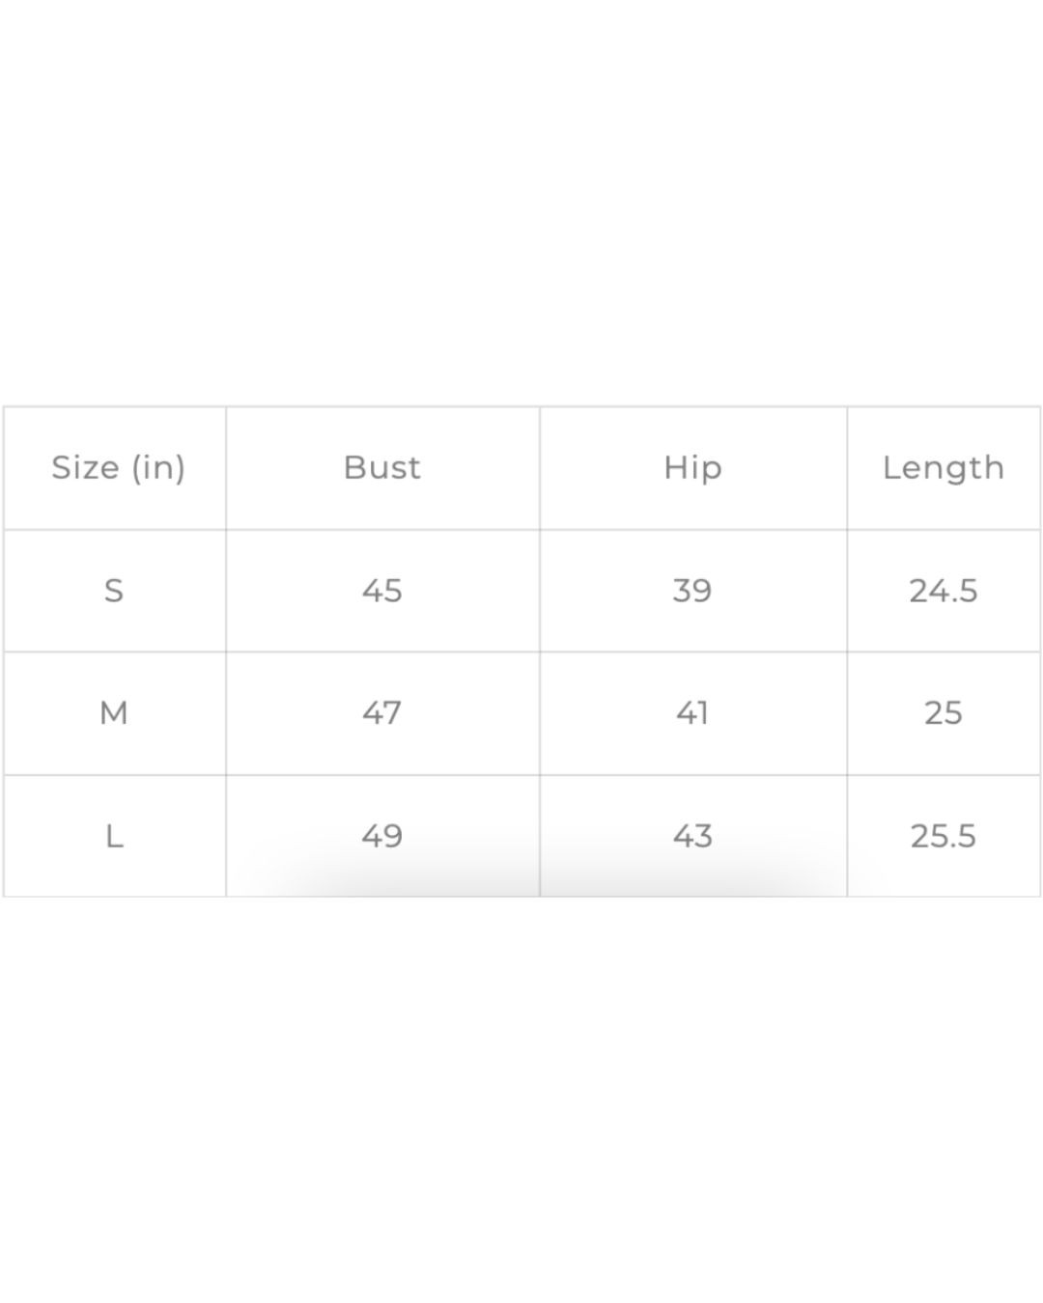Click the "Size (in)" header cell

click(x=118, y=468)
